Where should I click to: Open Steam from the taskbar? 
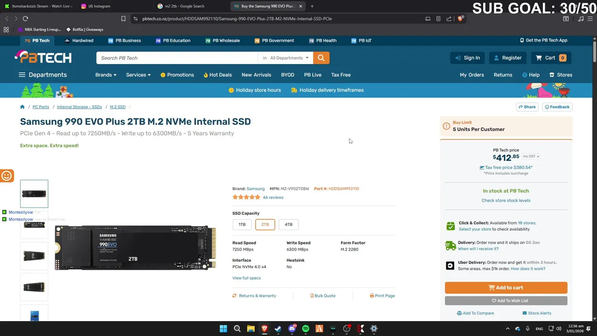(278, 329)
